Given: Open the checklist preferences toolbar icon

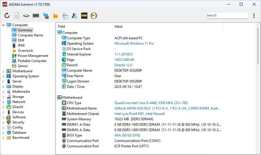Looking at the screenshot, I should [65, 16].
